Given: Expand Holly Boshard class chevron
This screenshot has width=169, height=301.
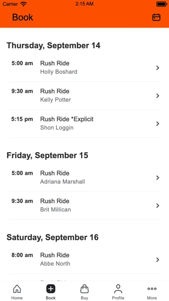Looking at the screenshot, I should (158, 68).
